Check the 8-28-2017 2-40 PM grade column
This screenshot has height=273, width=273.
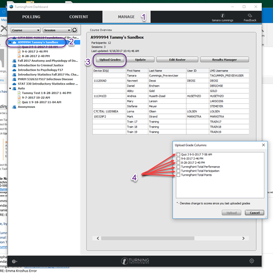pyautogui.click(x=178, y=163)
